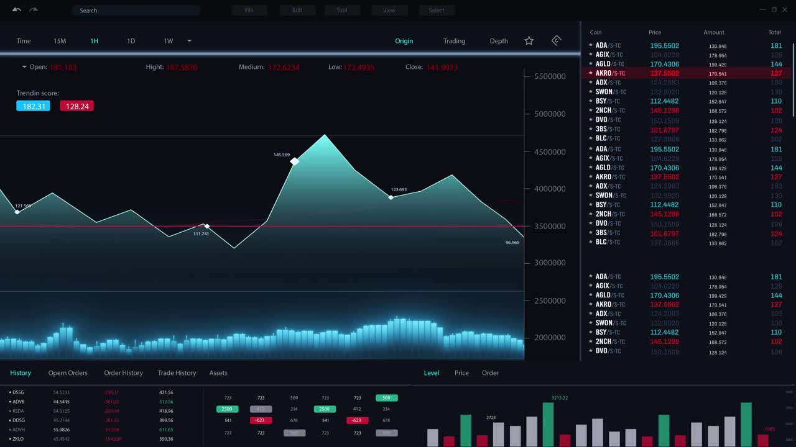This screenshot has width=796, height=447.
Task: Select the DSSG history row
Action: click(x=91, y=392)
